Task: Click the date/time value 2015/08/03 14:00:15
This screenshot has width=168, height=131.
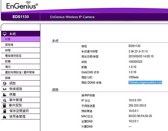Action: click(x=141, y=56)
